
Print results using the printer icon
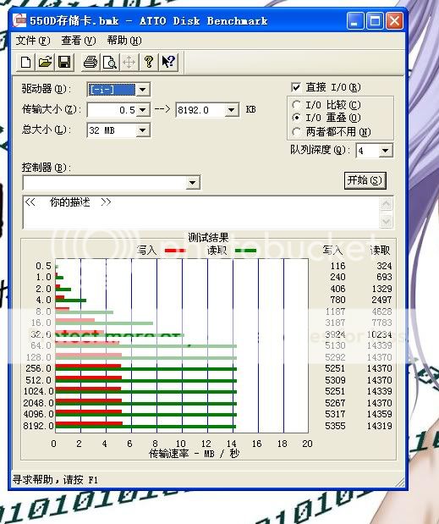click(91, 62)
